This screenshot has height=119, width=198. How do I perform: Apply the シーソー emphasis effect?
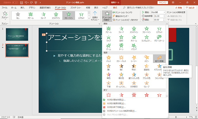134,59
